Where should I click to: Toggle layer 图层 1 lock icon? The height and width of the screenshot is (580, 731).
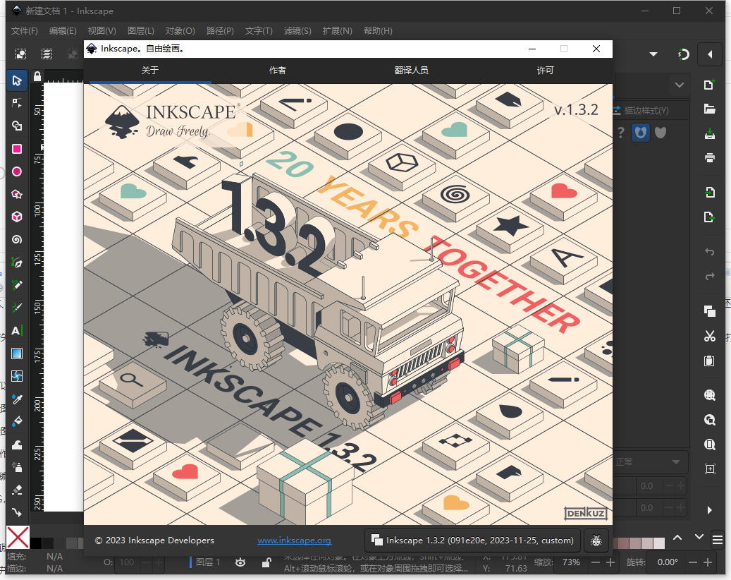pos(266,562)
